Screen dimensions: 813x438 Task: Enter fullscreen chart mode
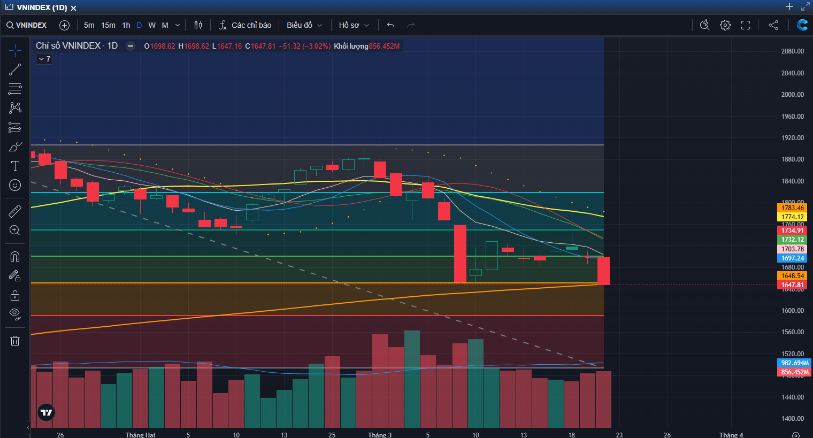coord(746,25)
